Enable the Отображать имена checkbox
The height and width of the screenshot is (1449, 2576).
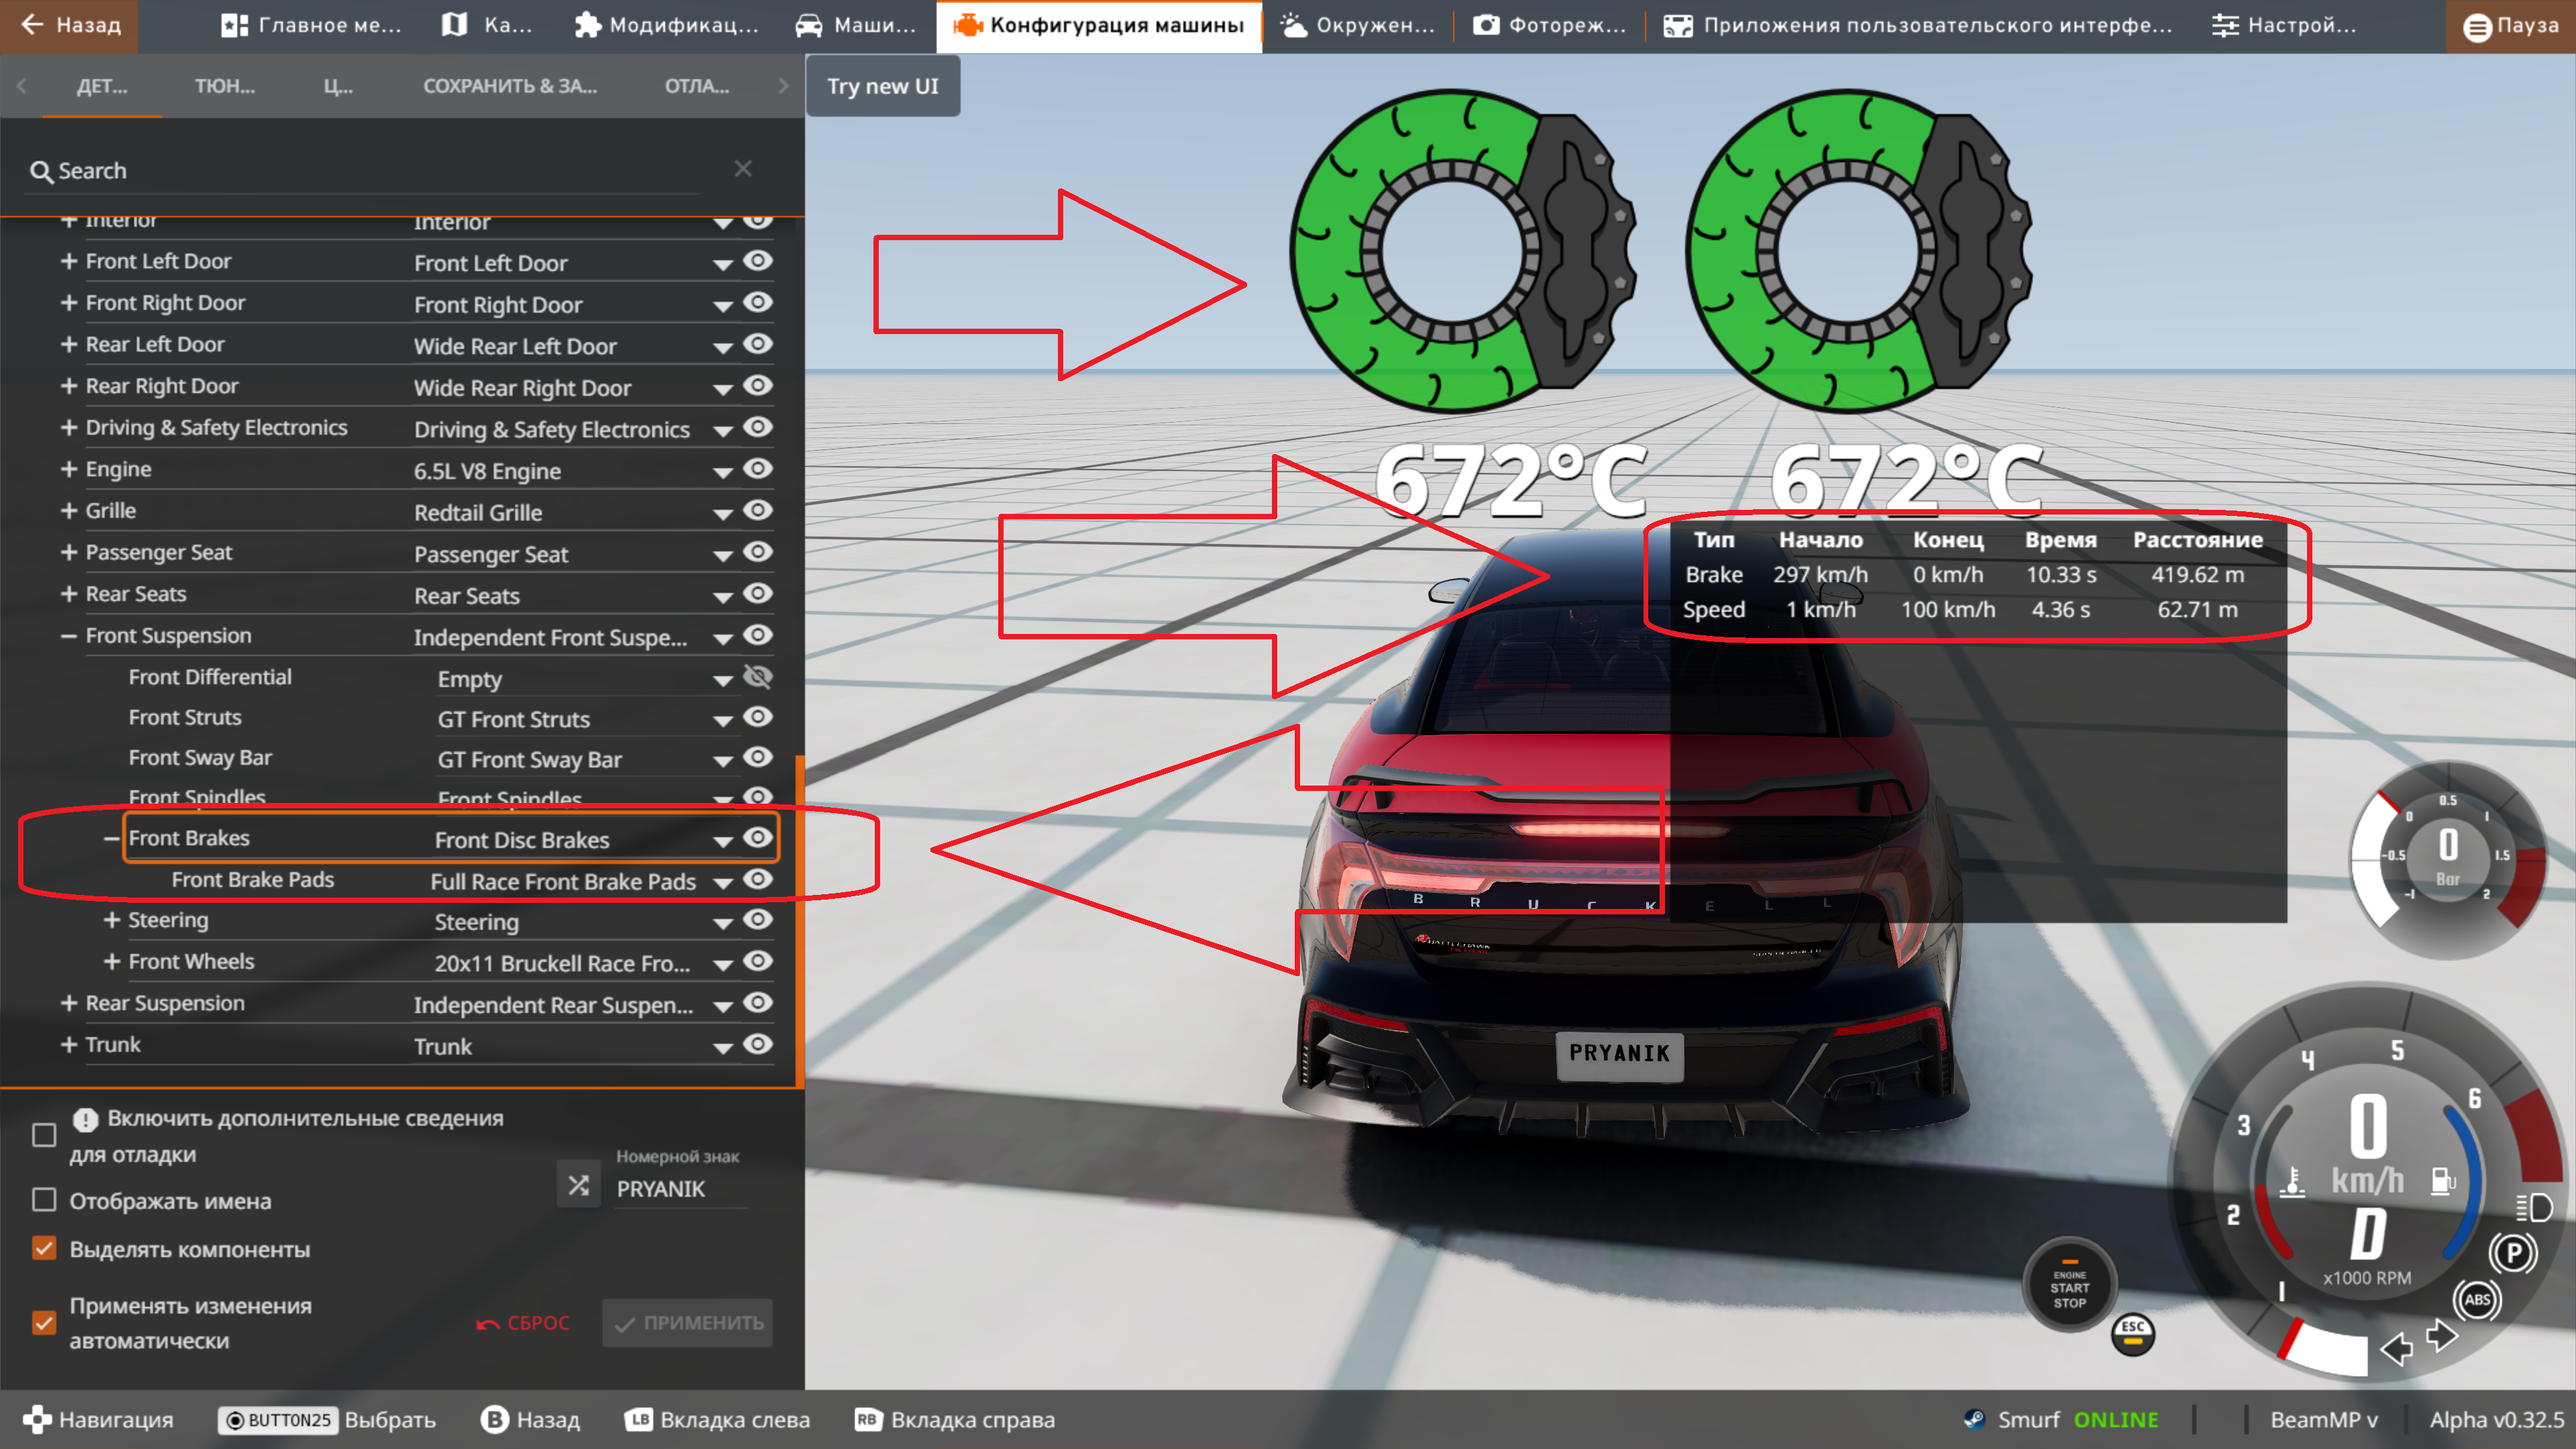click(x=44, y=1200)
